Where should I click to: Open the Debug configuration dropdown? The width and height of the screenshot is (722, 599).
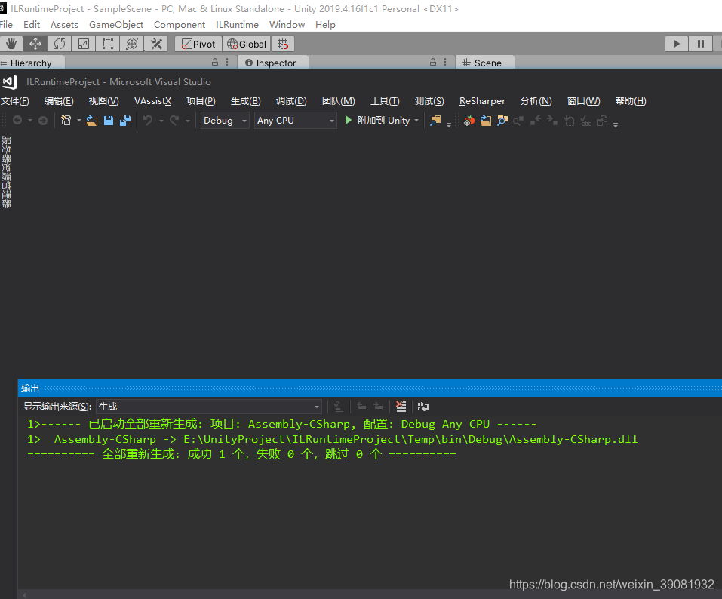225,121
